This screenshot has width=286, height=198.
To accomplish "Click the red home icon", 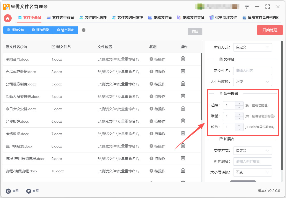I will click(x=8, y=18).
